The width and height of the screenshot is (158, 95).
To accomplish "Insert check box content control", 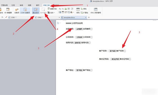I will tap(72, 9).
